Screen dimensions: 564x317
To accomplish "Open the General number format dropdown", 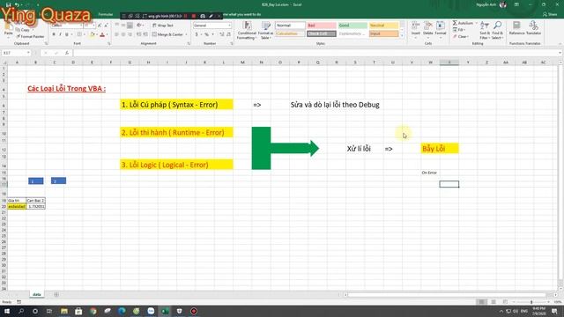I will point(212,26).
